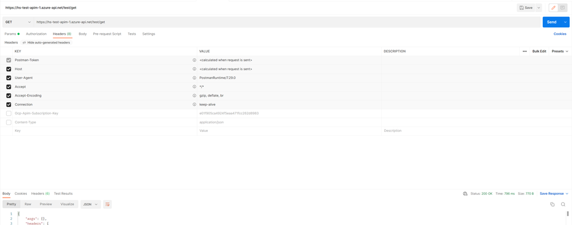Click Save Response
This screenshot has height=225, width=572.
pyautogui.click(x=551, y=194)
